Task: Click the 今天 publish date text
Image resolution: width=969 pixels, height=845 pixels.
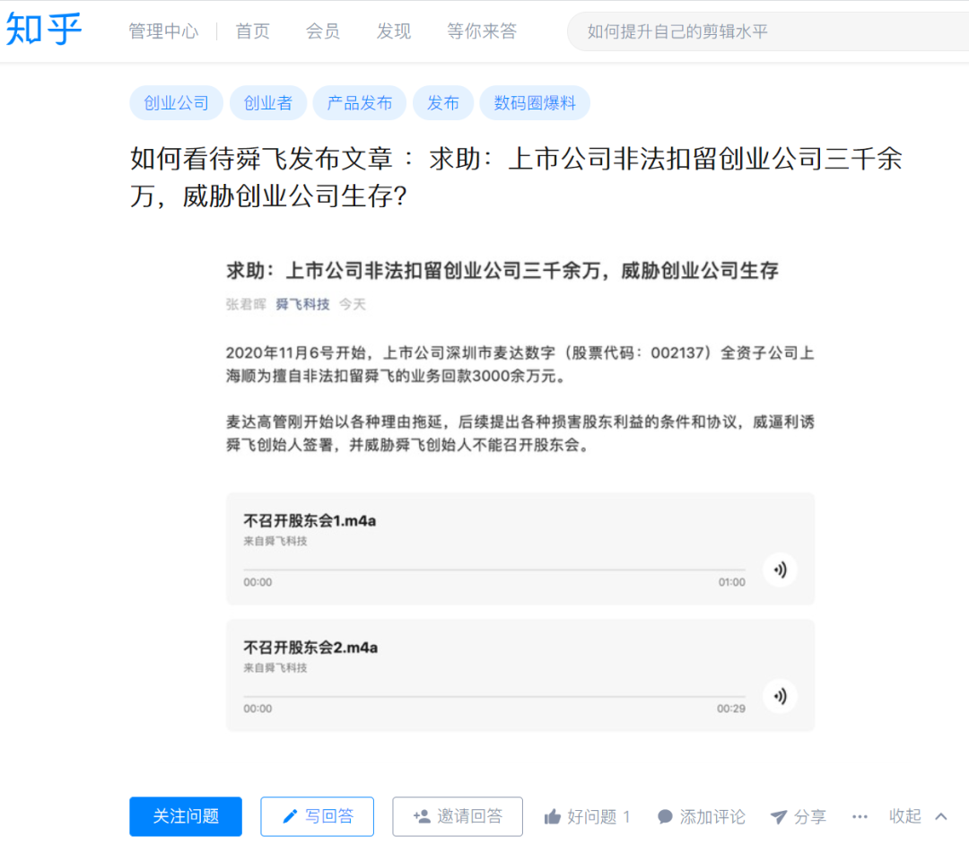Action: point(353,304)
